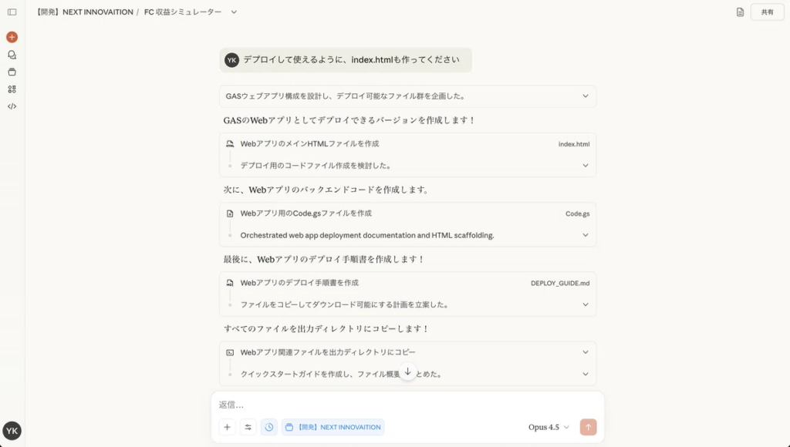Viewport: 790px width, 447px height.
Task: Click the document icon next to the 共有 button
Action: (740, 12)
